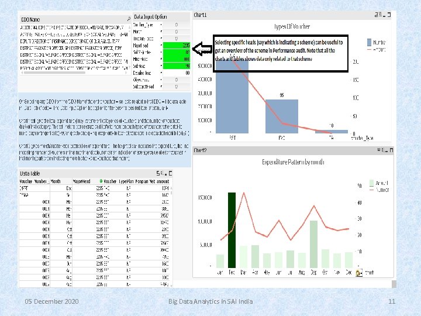Select the small Chart1 bar labeled 10

pos(332,132)
